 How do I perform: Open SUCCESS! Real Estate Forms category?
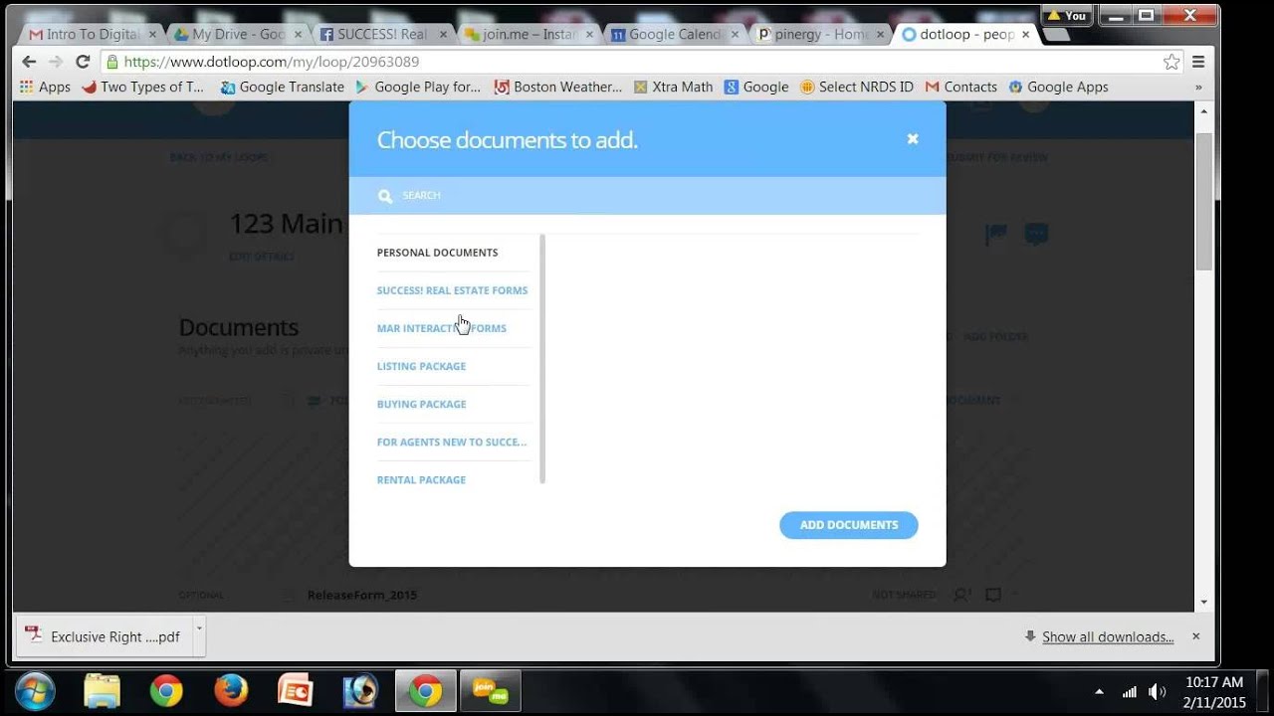click(452, 290)
